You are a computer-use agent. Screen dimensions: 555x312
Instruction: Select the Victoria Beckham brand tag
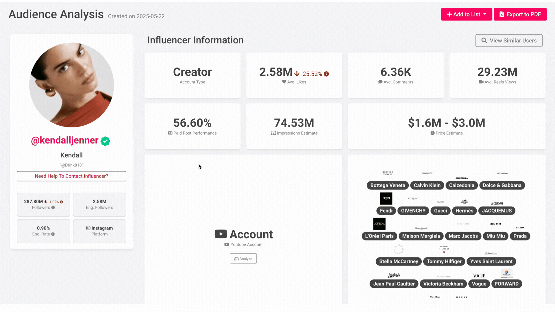click(x=443, y=284)
